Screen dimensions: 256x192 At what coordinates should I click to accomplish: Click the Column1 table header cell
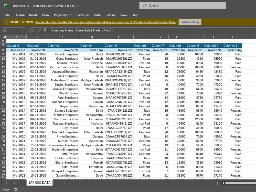(x=16, y=46)
